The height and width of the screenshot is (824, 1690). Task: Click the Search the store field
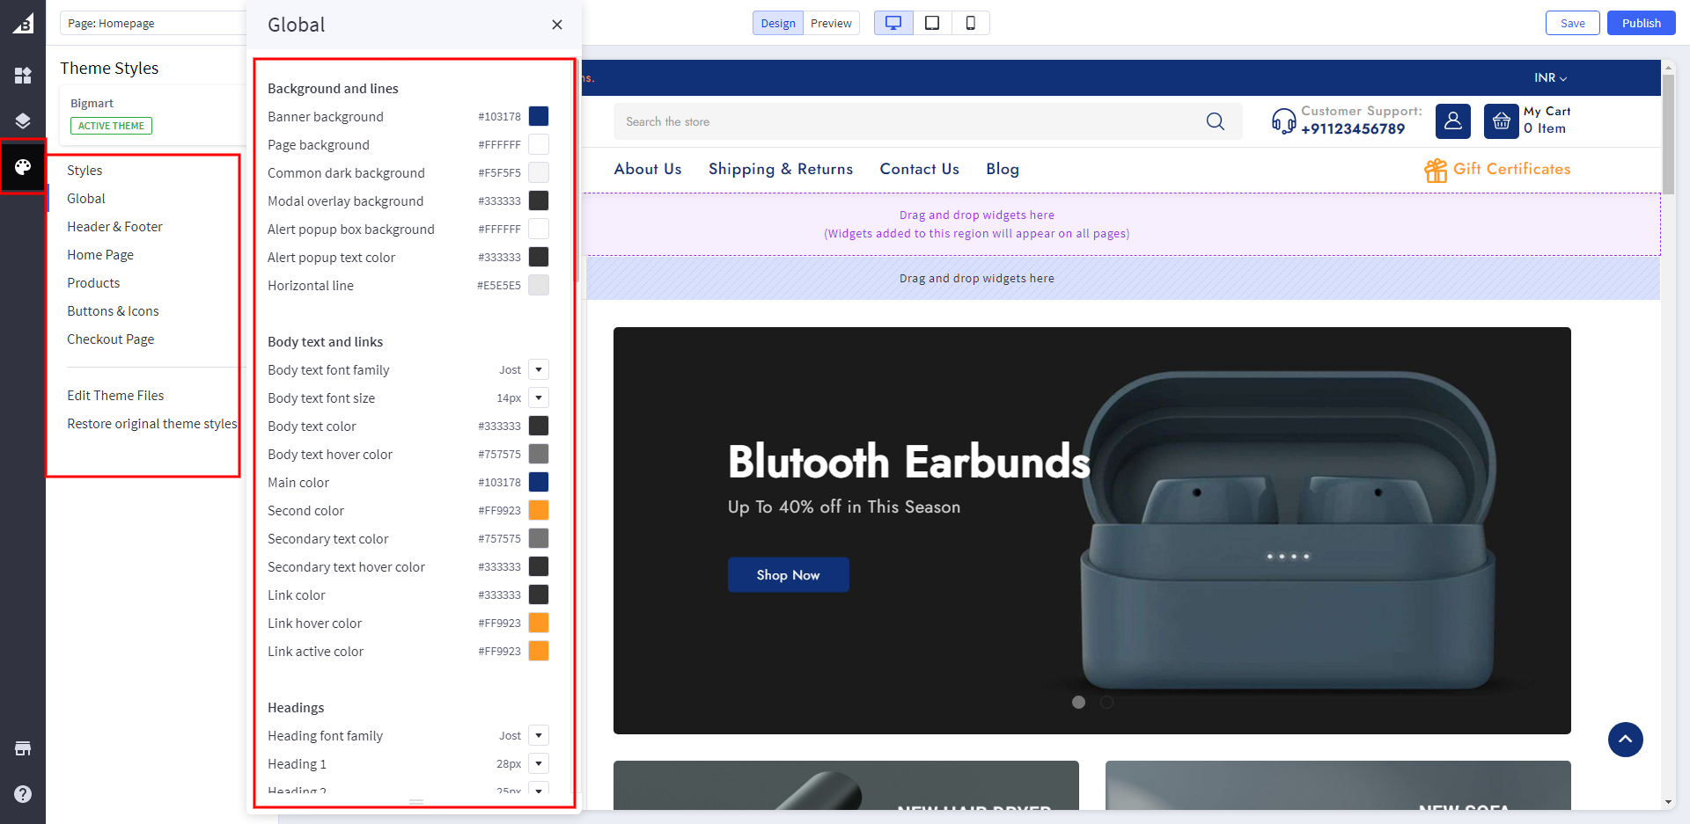coord(907,121)
